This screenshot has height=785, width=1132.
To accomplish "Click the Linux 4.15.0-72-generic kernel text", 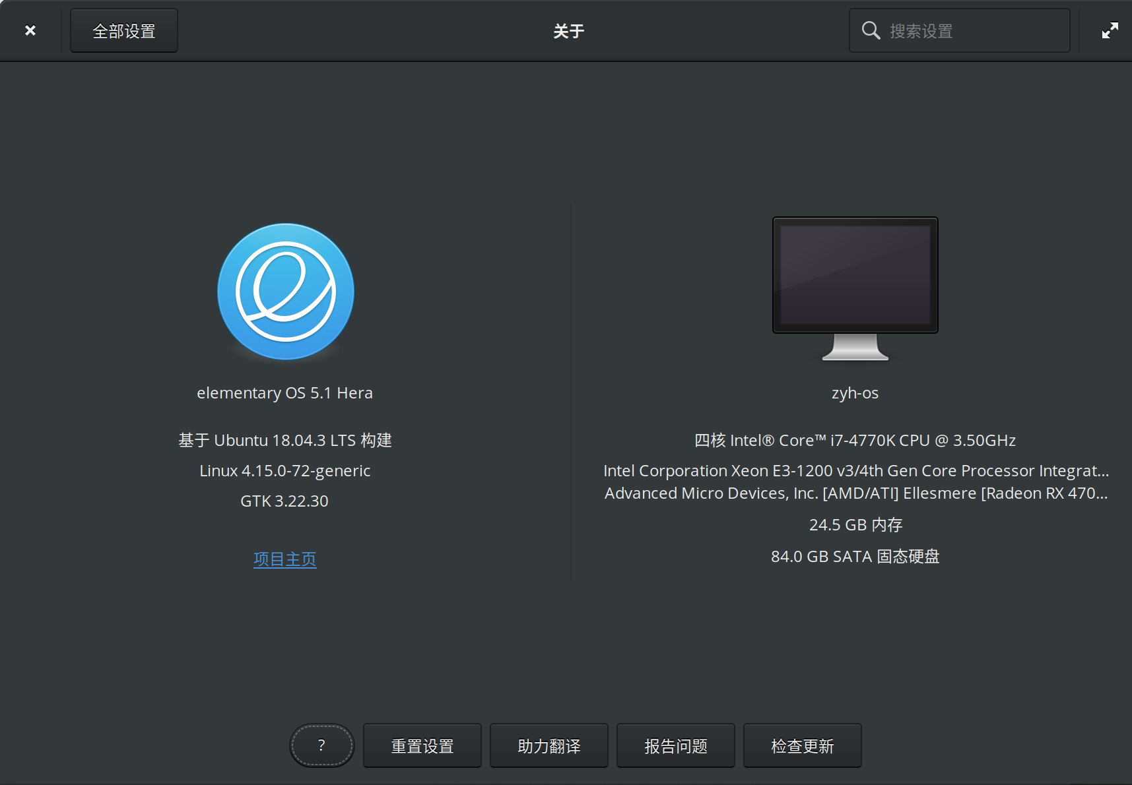I will 285,470.
